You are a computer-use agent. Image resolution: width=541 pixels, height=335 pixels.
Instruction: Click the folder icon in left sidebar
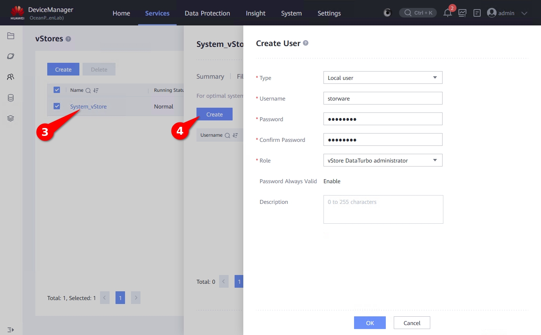(11, 36)
